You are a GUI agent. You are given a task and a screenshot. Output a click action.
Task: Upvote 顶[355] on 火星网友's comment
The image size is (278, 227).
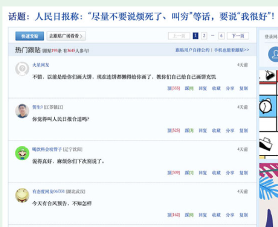(174, 88)
